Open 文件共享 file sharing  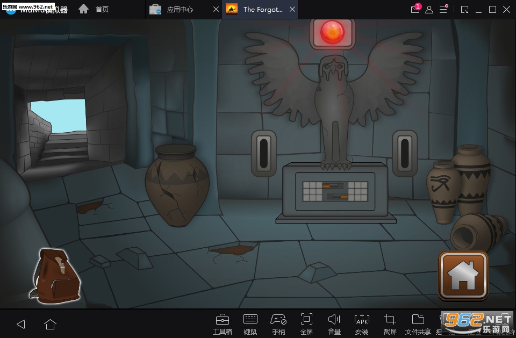point(418,324)
